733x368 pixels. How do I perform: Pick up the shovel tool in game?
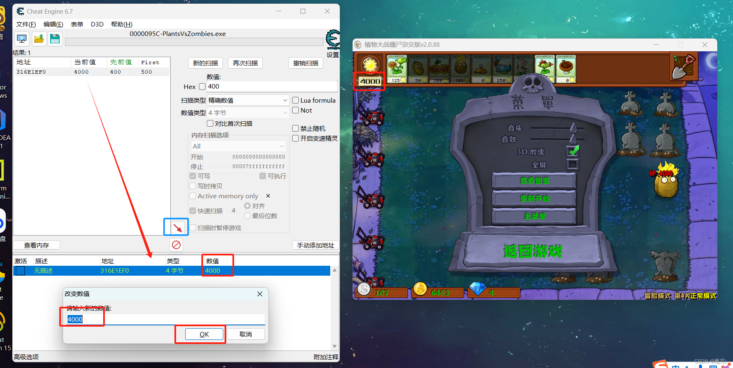pos(684,67)
